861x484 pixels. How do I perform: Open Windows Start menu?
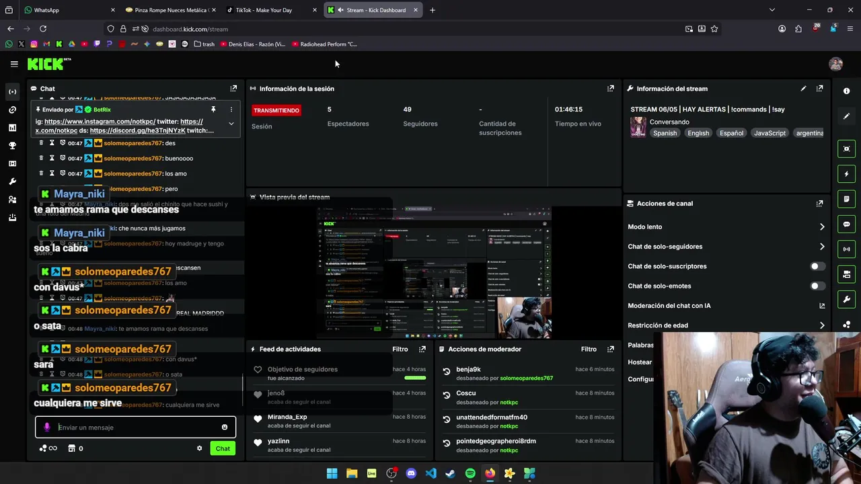[x=332, y=473]
